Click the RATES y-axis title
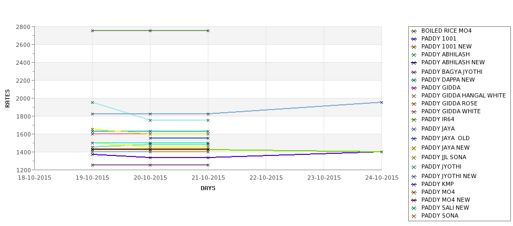The height and width of the screenshot is (226, 513). pyautogui.click(x=7, y=99)
